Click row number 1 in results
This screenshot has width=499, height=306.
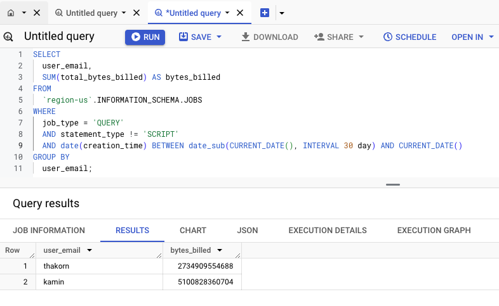click(25, 266)
